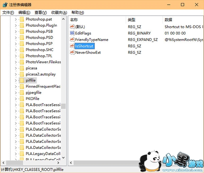The image size is (204, 173).
Task: Click the '01 00 00 00' data cell
Action: (175, 33)
